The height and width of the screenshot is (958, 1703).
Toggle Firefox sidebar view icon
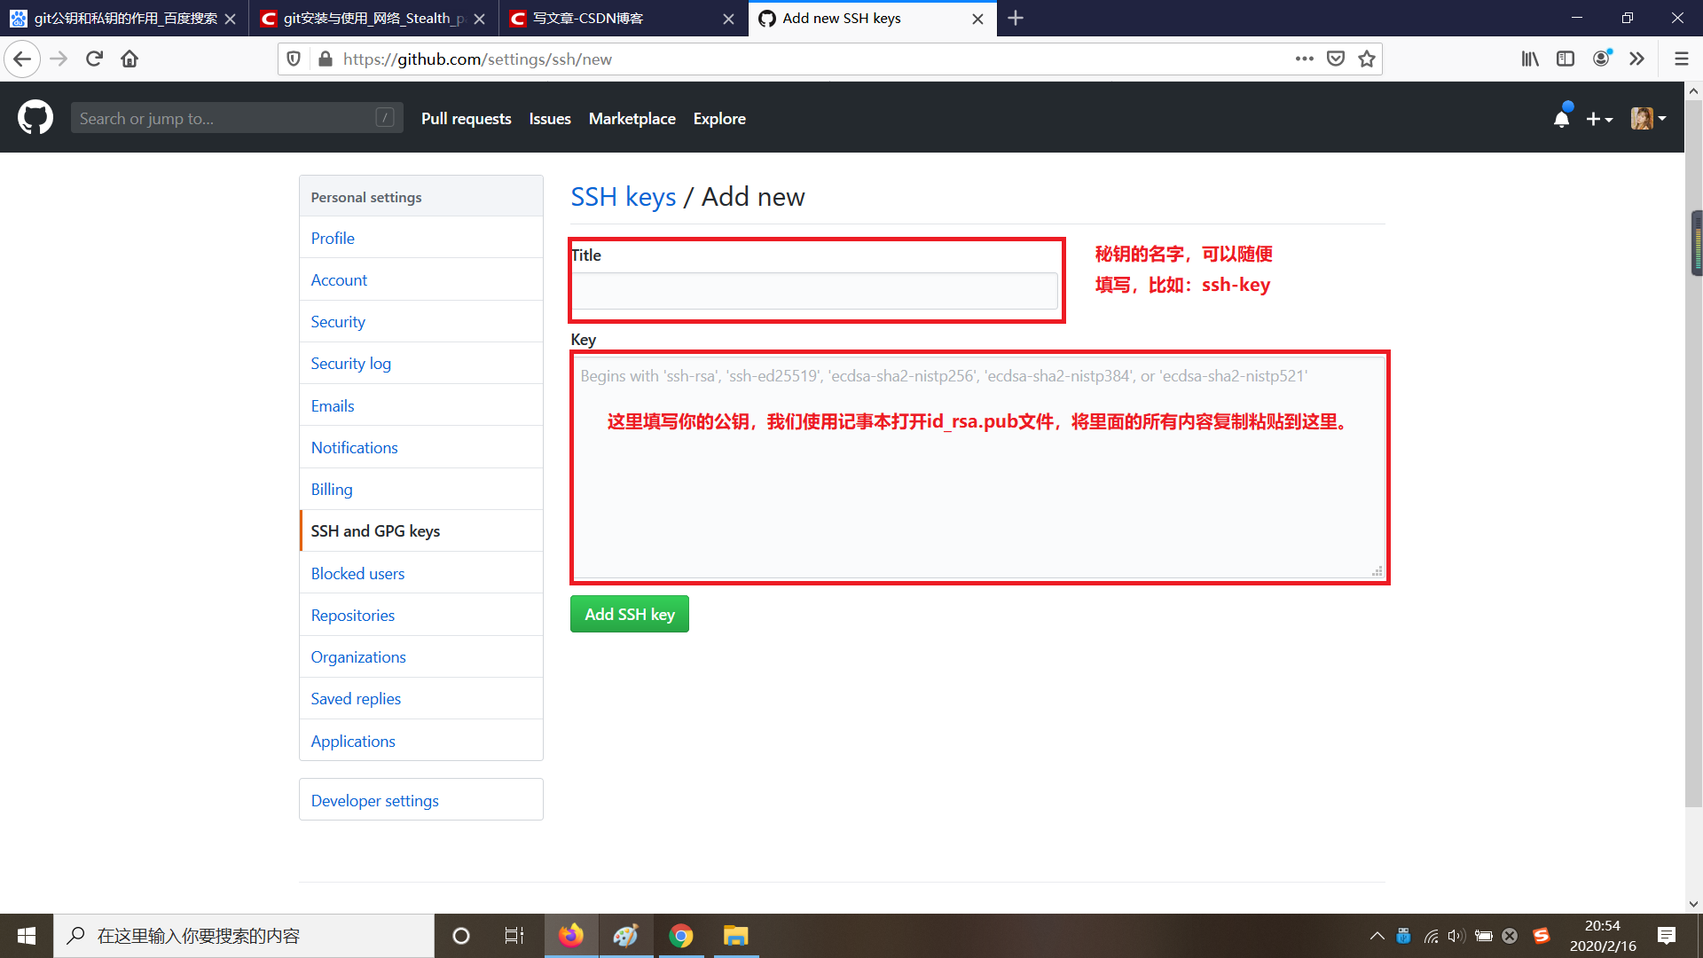[1566, 59]
